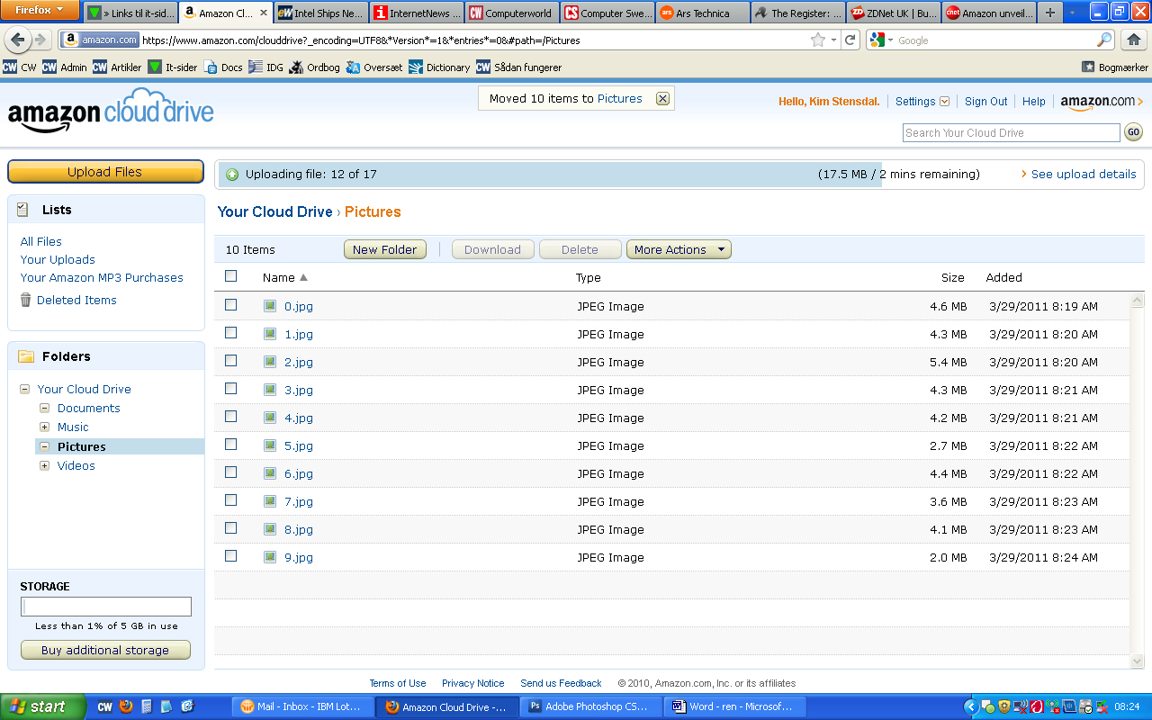Screen dimensions: 1152x720
Task: Click the CW Admin bookmark
Action: pos(65,67)
